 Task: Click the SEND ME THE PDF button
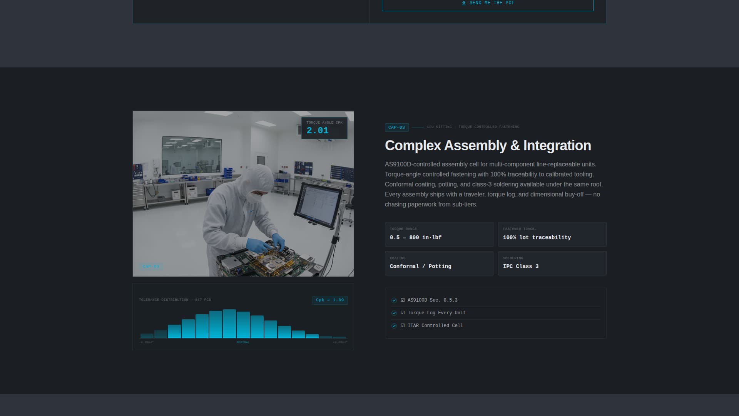click(x=488, y=5)
